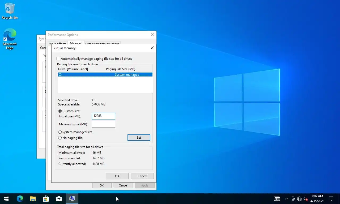Image resolution: width=340 pixels, height=204 pixels.
Task: Close the Performance Options window
Action: point(152,35)
